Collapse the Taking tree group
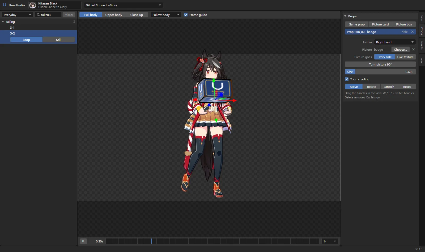Screen dimensions: 425x252 pos(3,22)
